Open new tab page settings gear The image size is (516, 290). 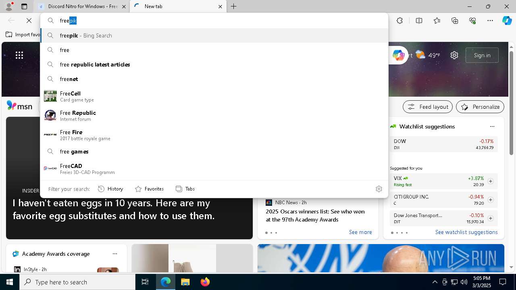point(454,55)
